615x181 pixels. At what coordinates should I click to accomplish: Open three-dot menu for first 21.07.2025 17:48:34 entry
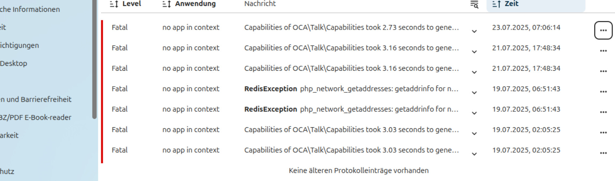point(603,51)
